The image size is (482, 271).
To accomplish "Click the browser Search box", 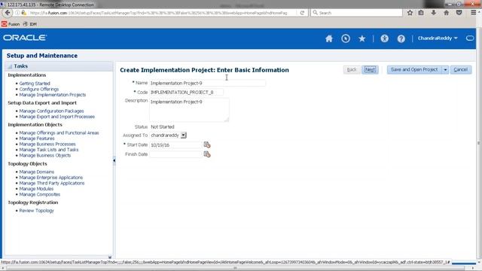I will tap(356, 13).
